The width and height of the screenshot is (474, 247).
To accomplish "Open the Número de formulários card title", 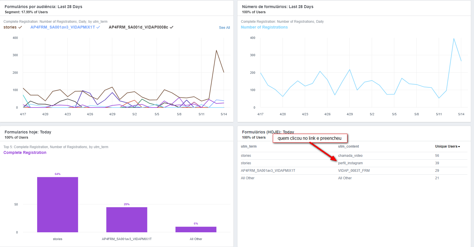I will pos(277,7).
